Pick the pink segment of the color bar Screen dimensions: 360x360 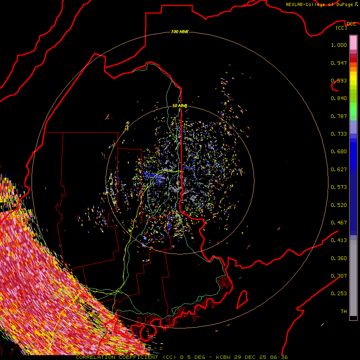[353, 43]
